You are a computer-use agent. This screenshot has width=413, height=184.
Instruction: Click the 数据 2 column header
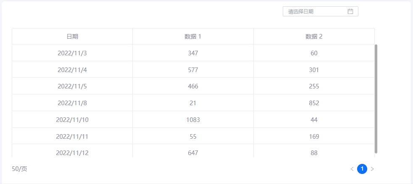(x=314, y=36)
